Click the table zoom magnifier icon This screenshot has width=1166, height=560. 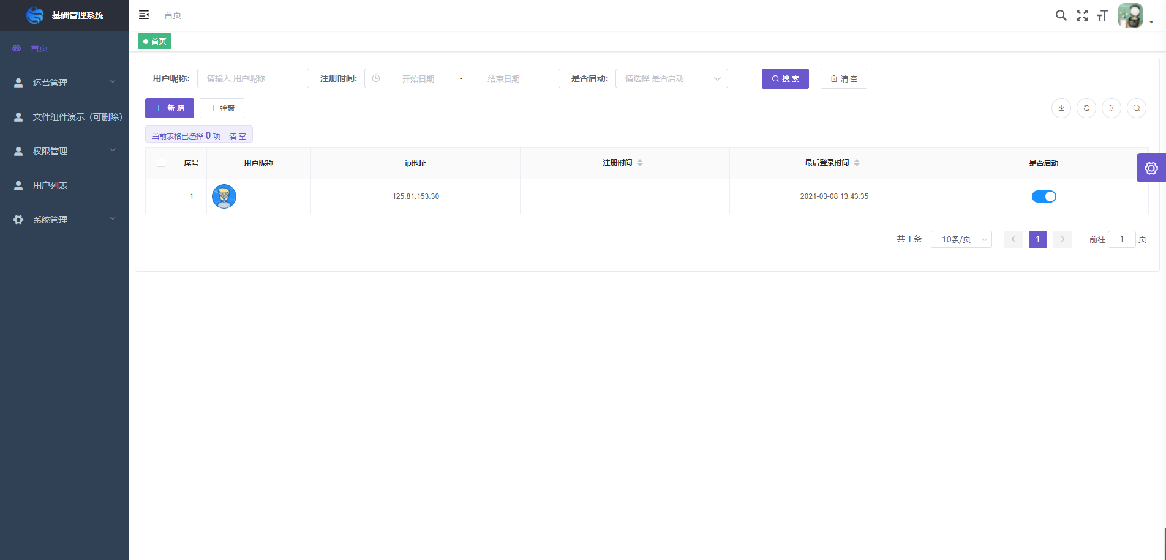tap(1137, 108)
